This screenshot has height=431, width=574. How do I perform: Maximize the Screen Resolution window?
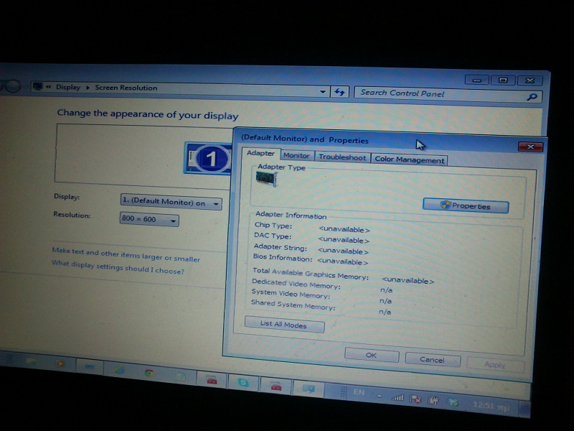[504, 80]
